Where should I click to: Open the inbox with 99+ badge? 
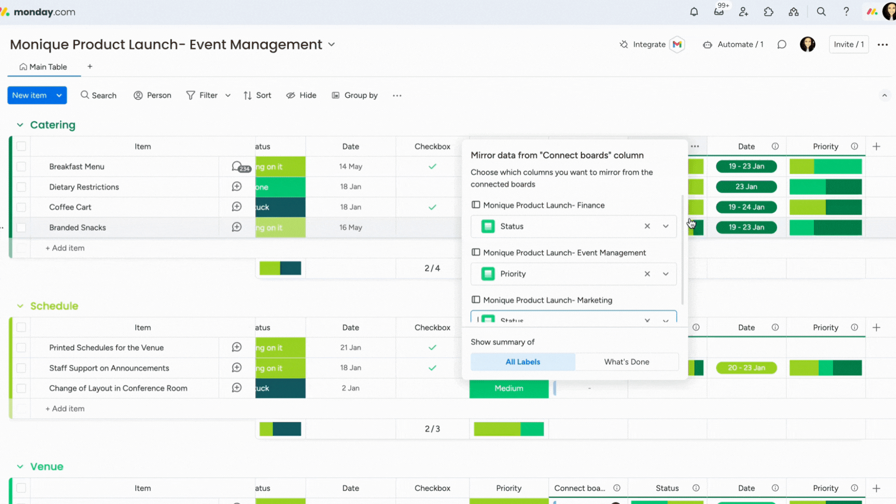[x=719, y=12]
